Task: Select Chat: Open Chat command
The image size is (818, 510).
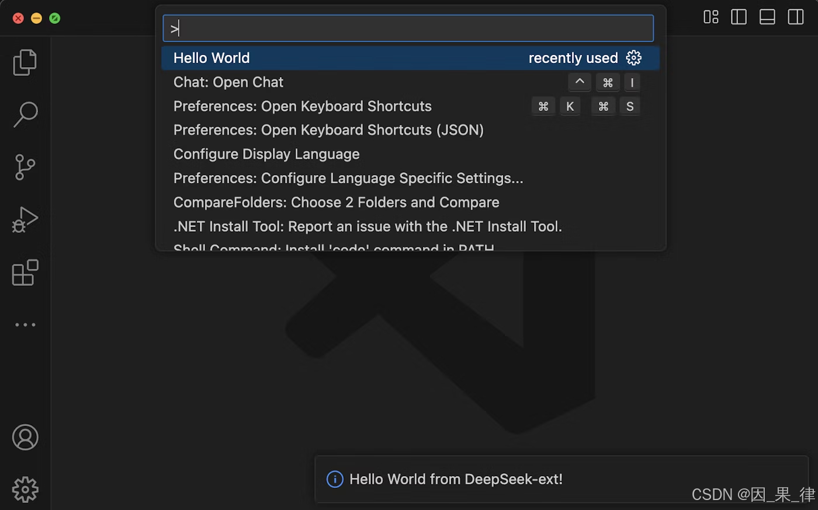Action: (410, 82)
